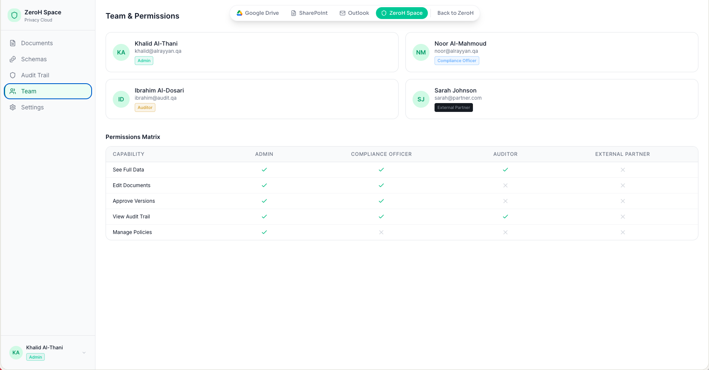Toggle Manage Policies for Compliance Officer

(381, 232)
